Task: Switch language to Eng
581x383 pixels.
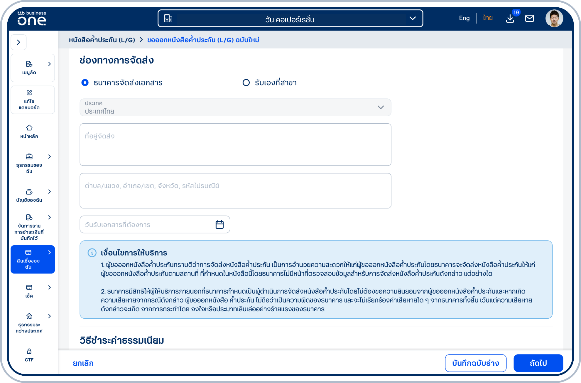Action: coord(464,18)
